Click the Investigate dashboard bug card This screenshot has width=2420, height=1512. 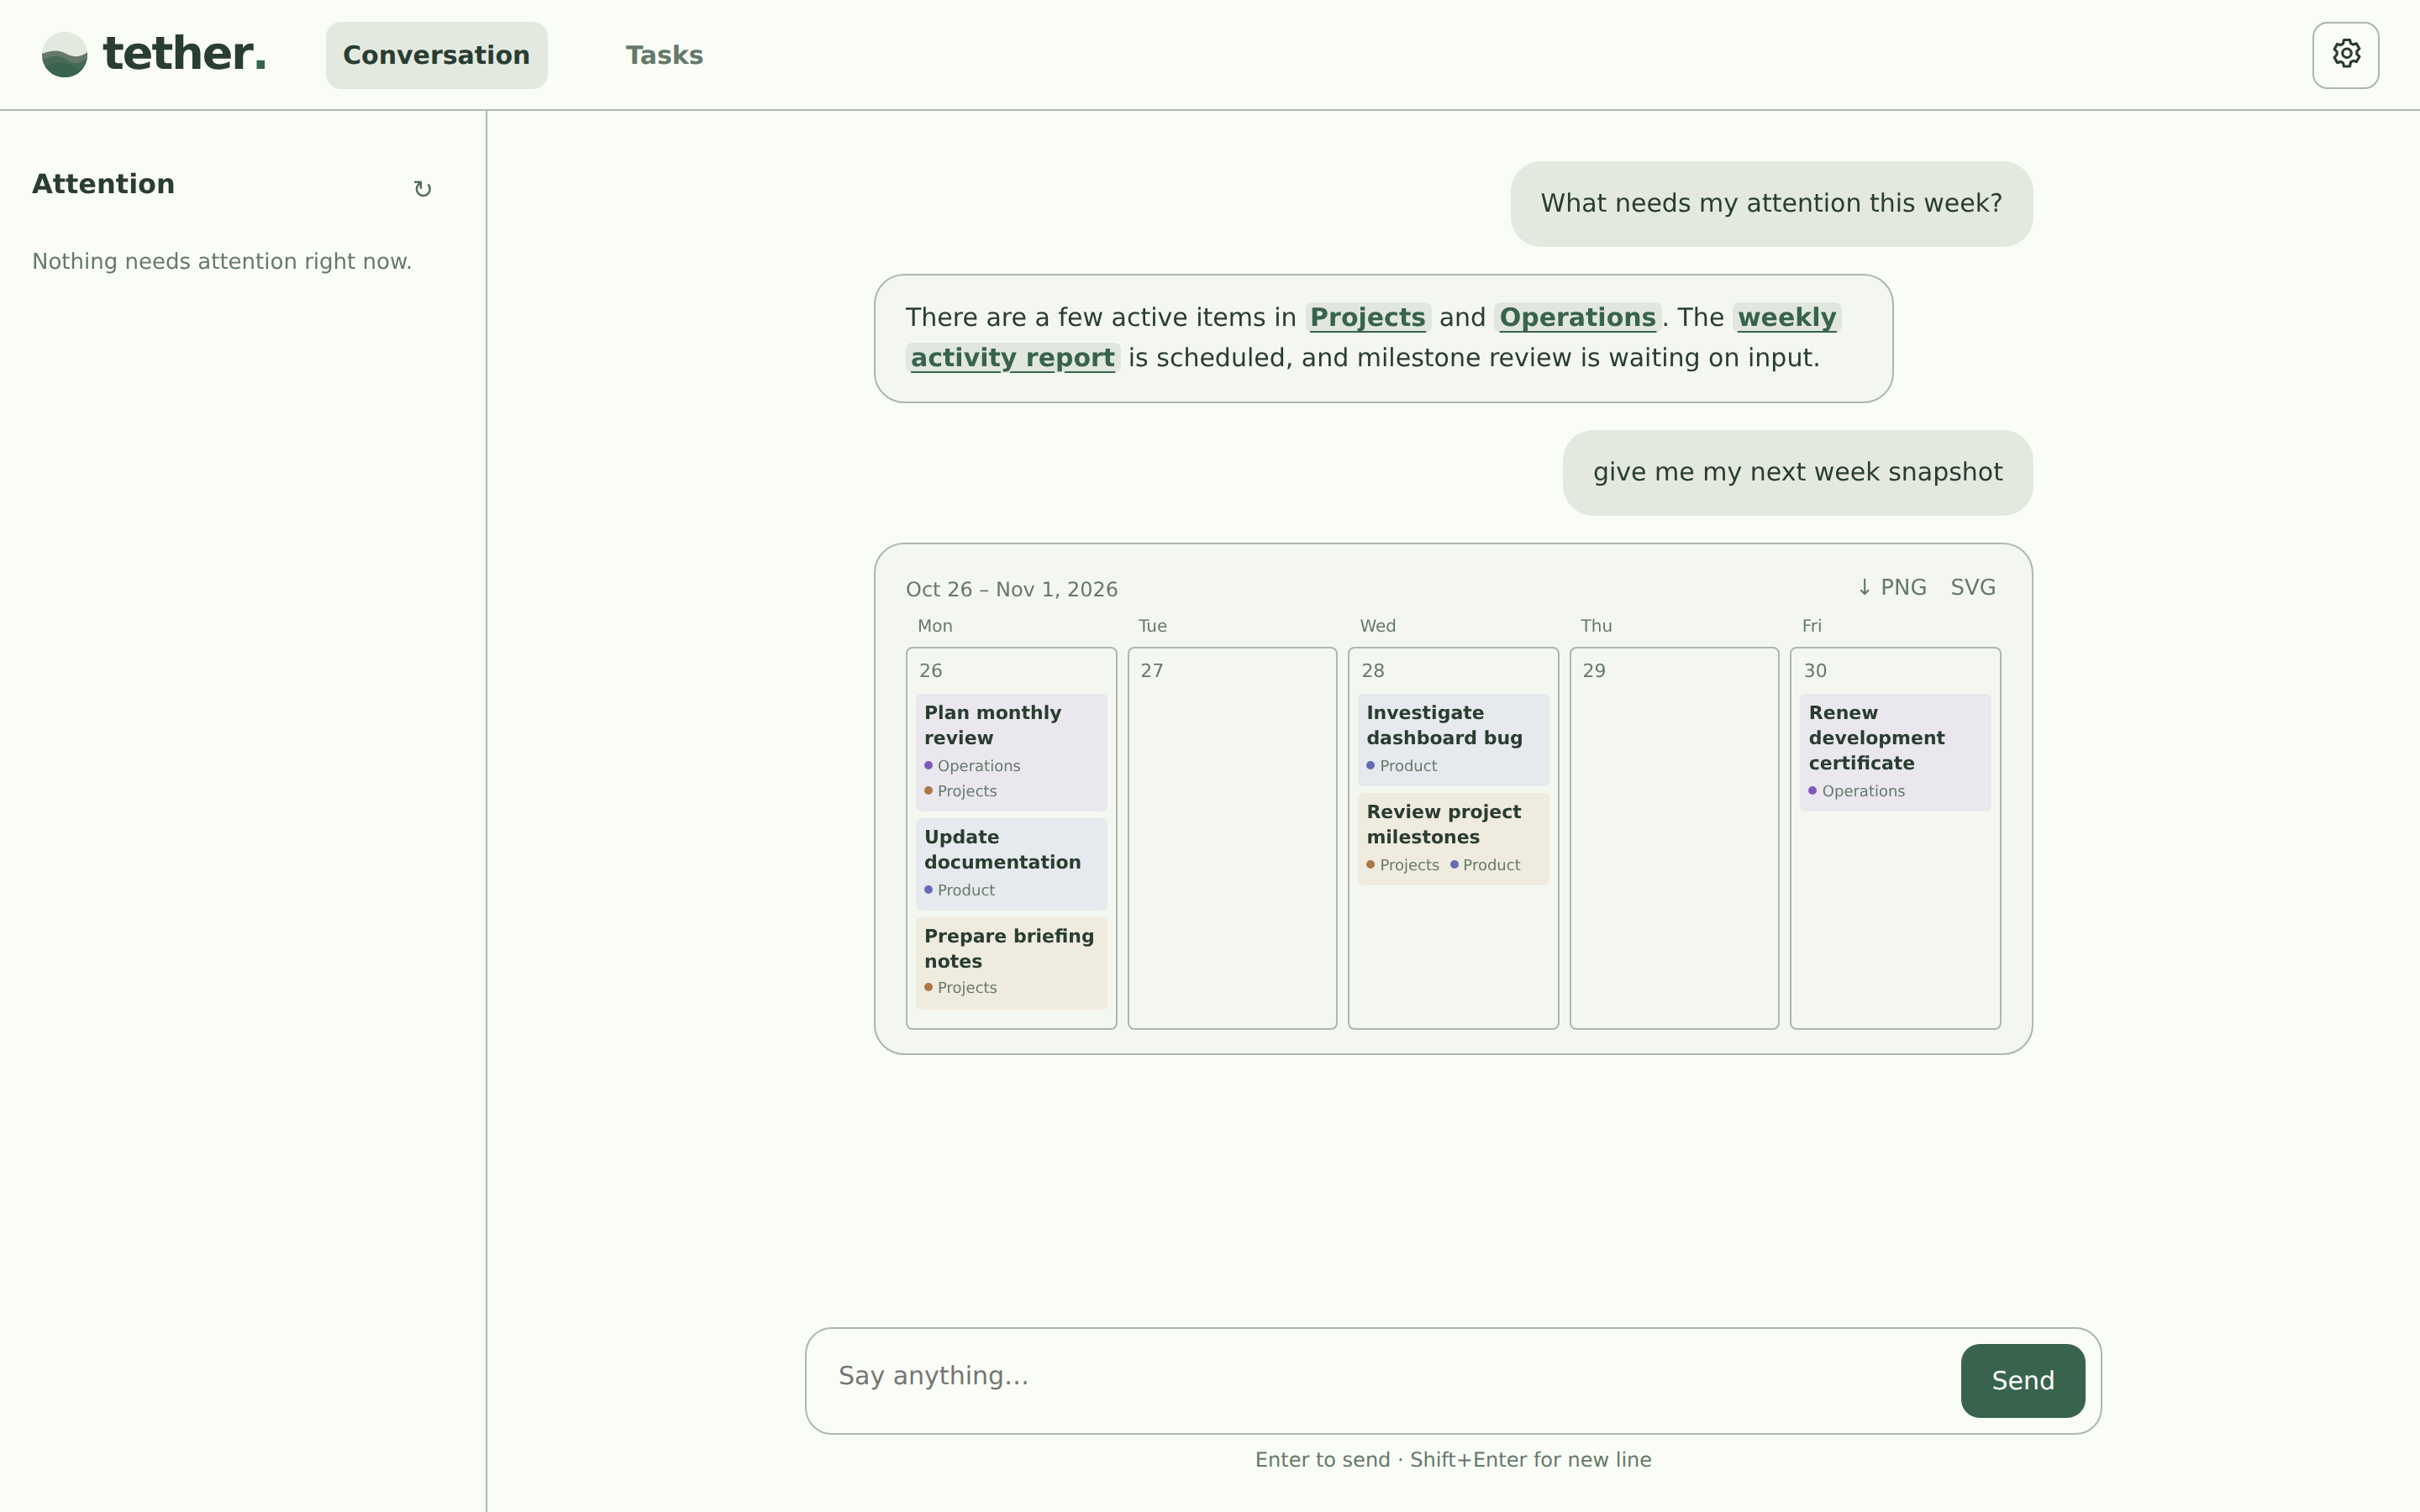click(x=1453, y=740)
